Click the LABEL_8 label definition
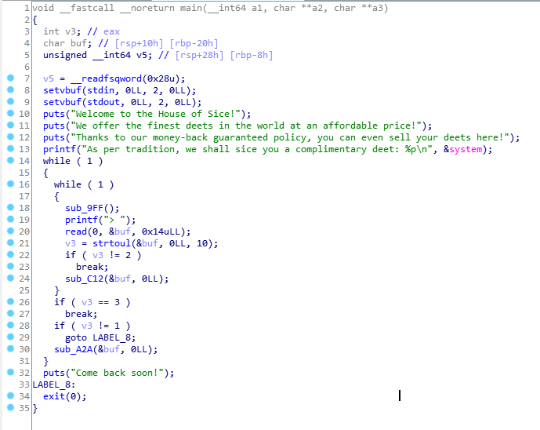Viewport: 540px width, 430px height. pyautogui.click(x=54, y=384)
